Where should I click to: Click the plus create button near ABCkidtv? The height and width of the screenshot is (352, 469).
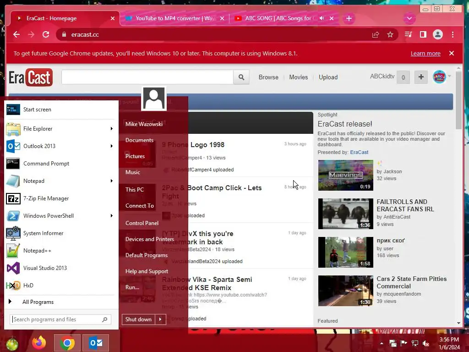point(421,77)
